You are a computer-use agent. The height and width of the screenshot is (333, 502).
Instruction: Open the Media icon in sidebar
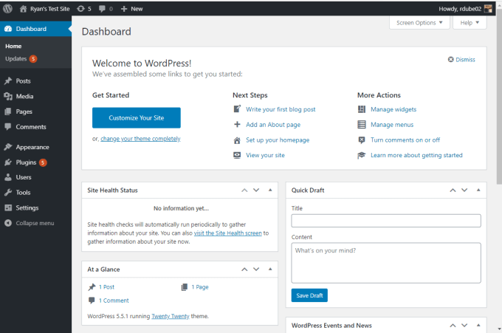pyautogui.click(x=8, y=96)
